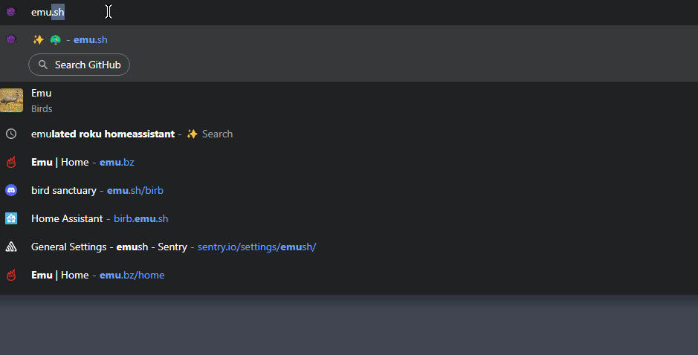The width and height of the screenshot is (698, 355).
Task: Click the sparkles icon beside Search label
Action: click(192, 134)
